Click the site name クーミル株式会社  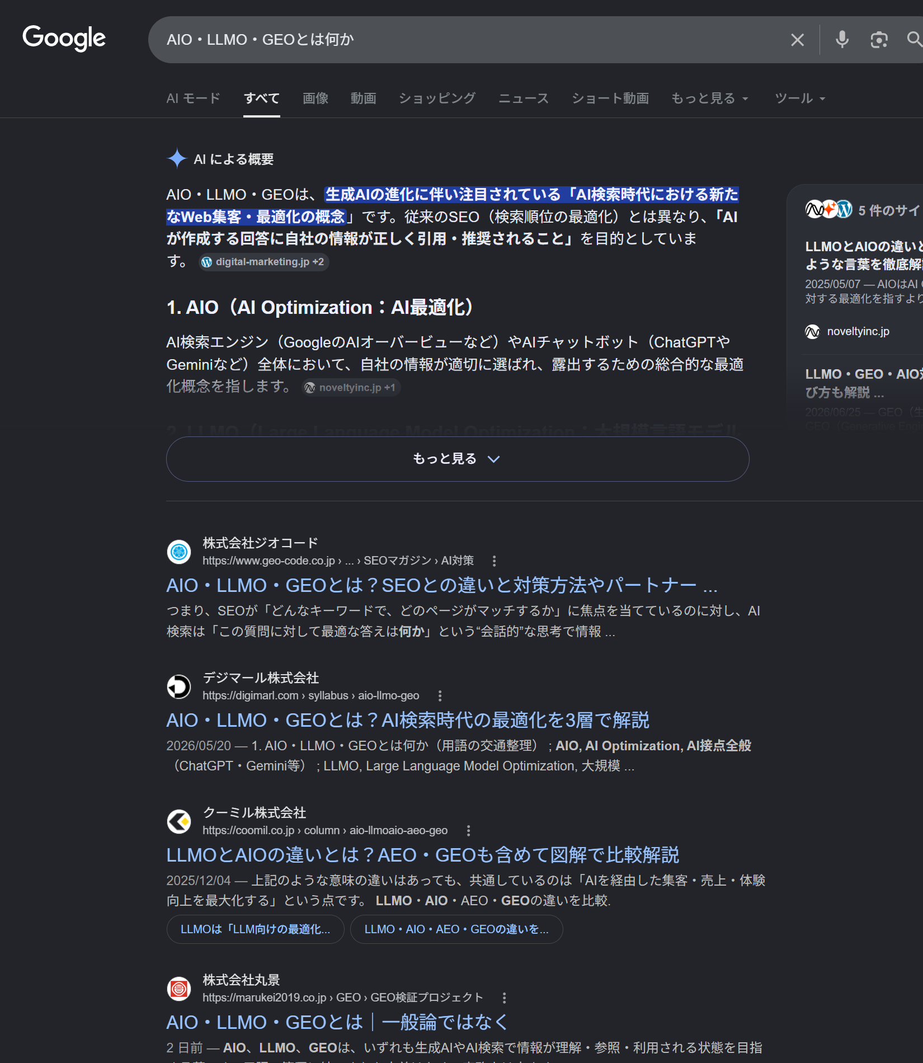click(255, 812)
